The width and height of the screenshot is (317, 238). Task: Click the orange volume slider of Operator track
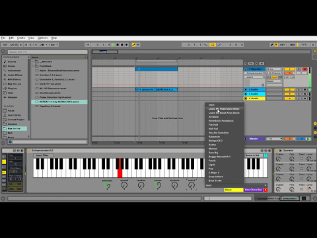coord(290,73)
